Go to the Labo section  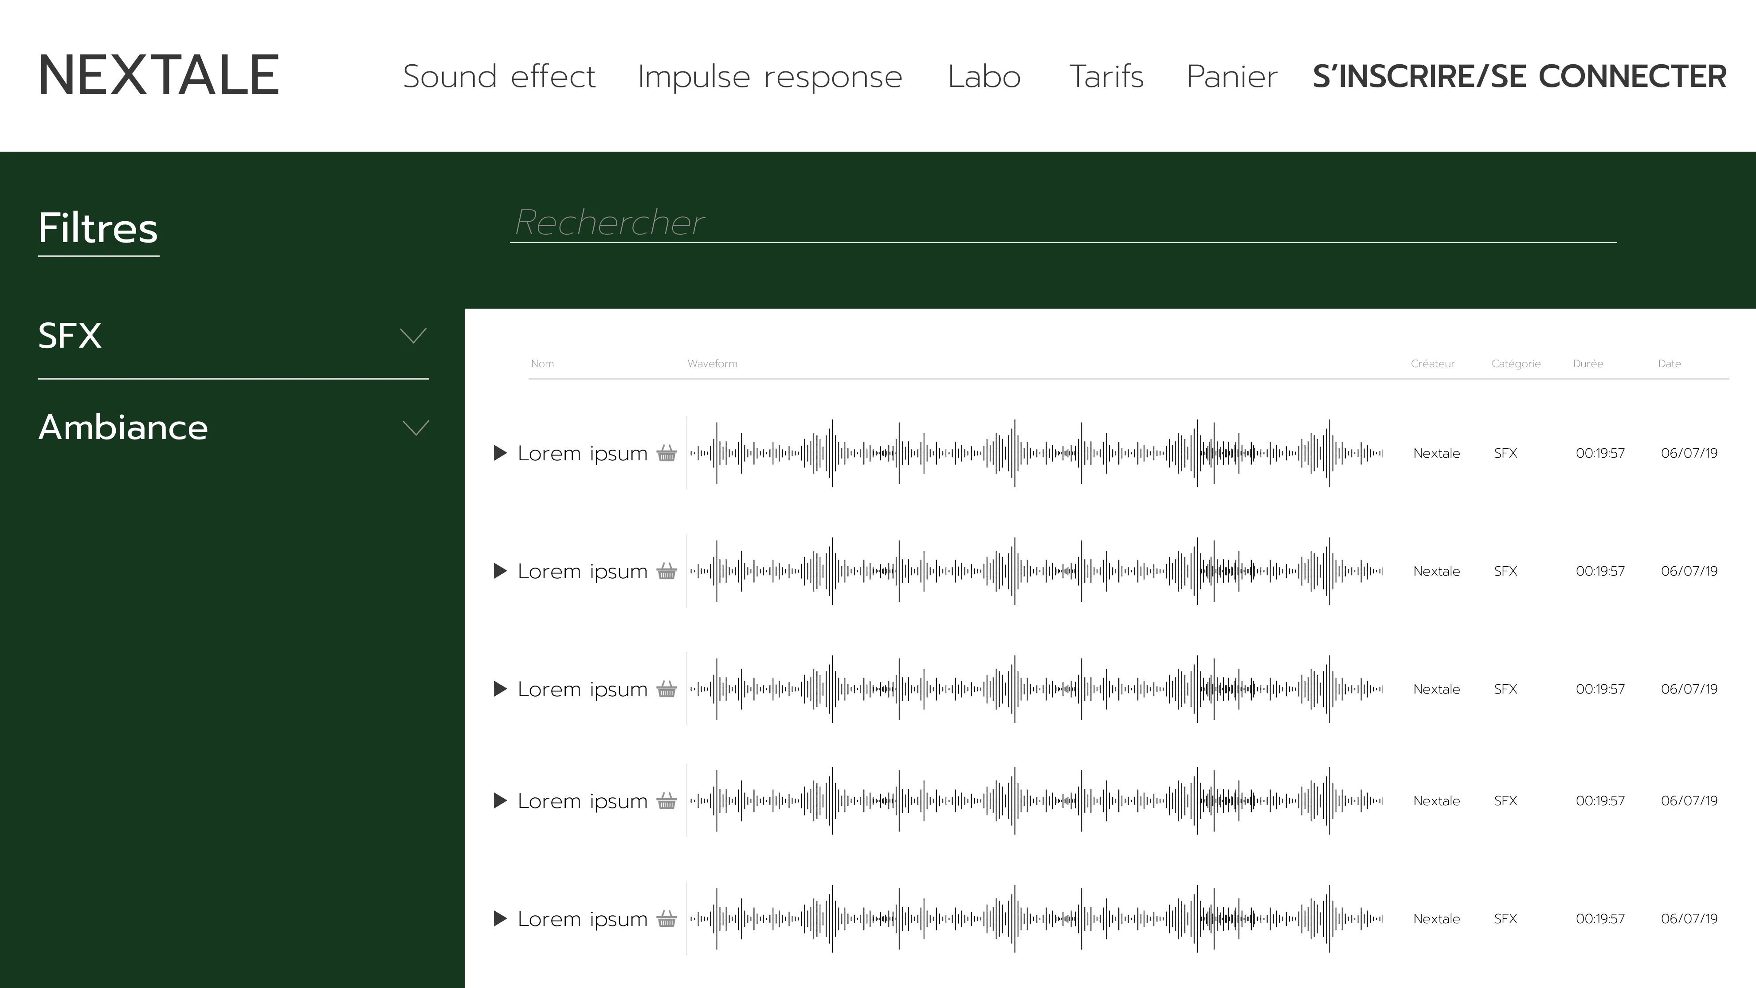[x=984, y=76]
